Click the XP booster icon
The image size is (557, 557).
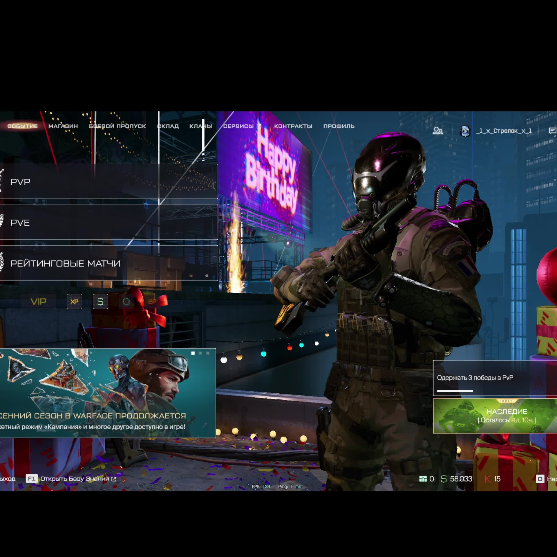74,302
